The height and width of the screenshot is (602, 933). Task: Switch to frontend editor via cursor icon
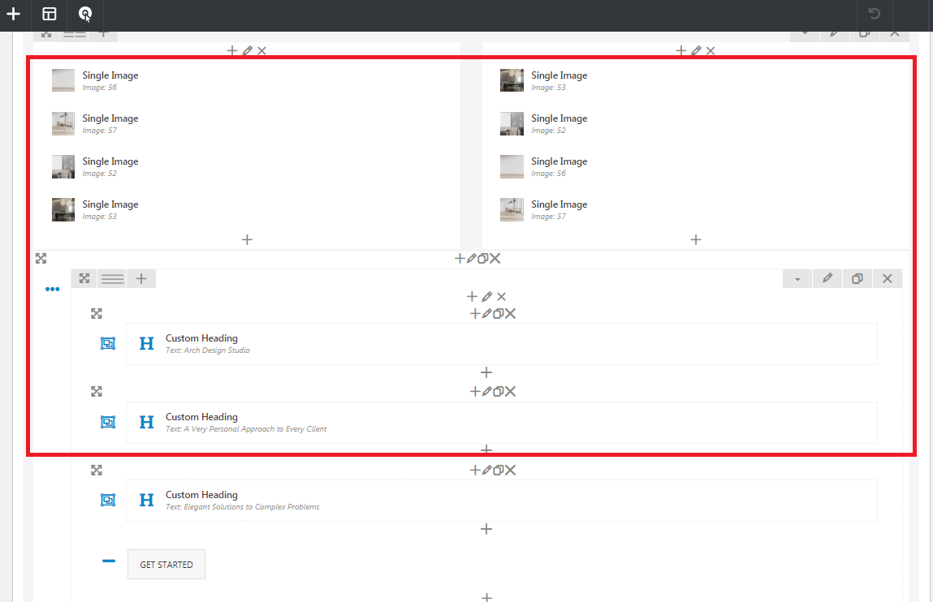pyautogui.click(x=85, y=14)
